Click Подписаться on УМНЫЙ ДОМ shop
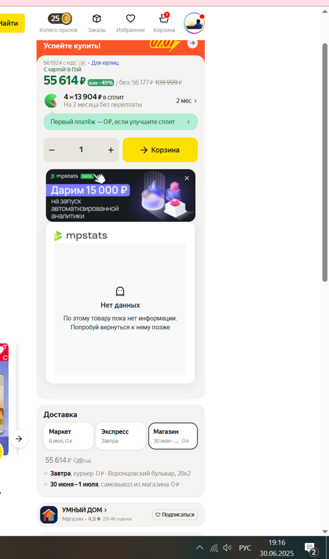 coord(175,515)
